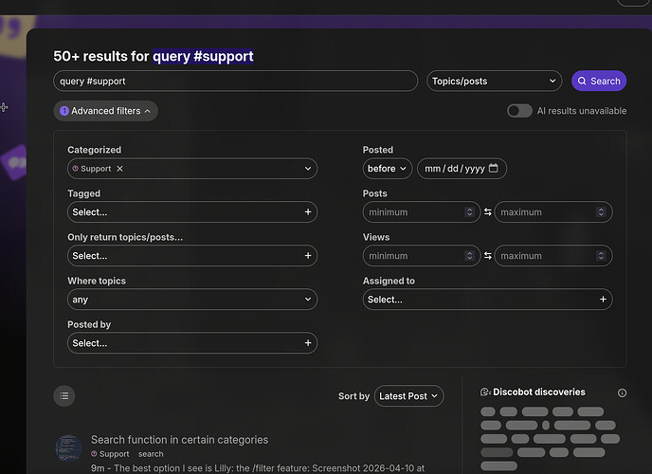Click the result author avatar
Screen dimensions: 652x474
68,448
